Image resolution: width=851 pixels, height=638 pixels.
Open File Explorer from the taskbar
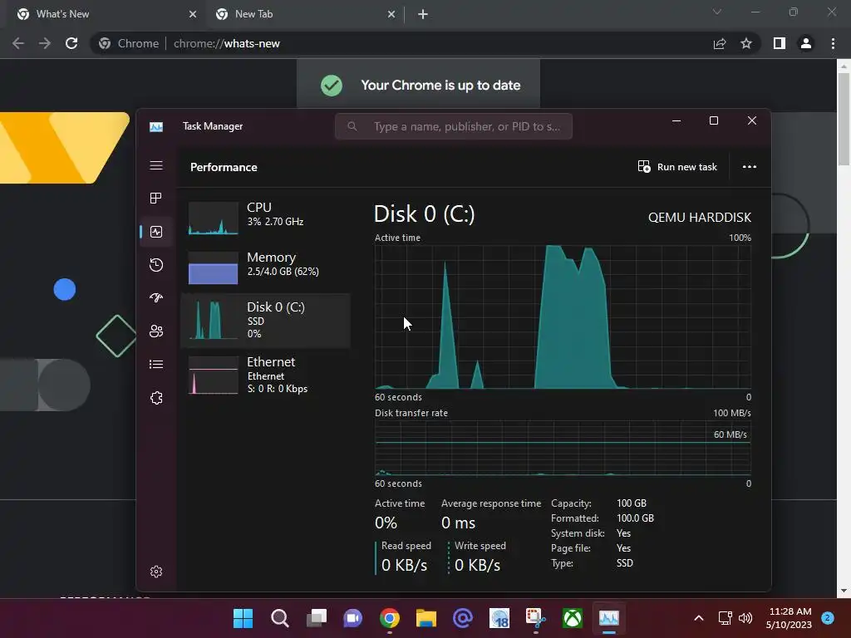coord(426,618)
